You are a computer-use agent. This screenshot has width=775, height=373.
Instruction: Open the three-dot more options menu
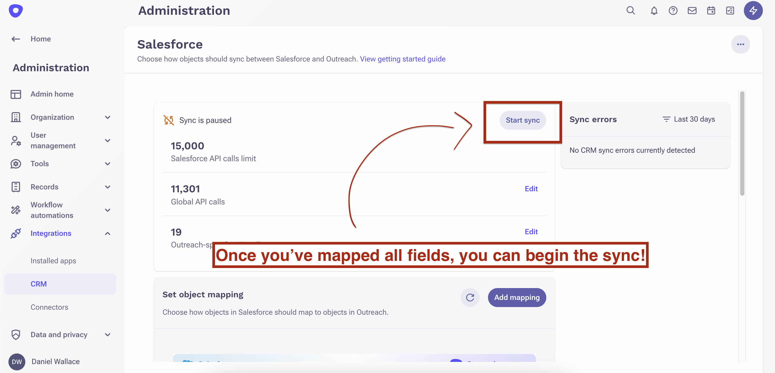[740, 45]
